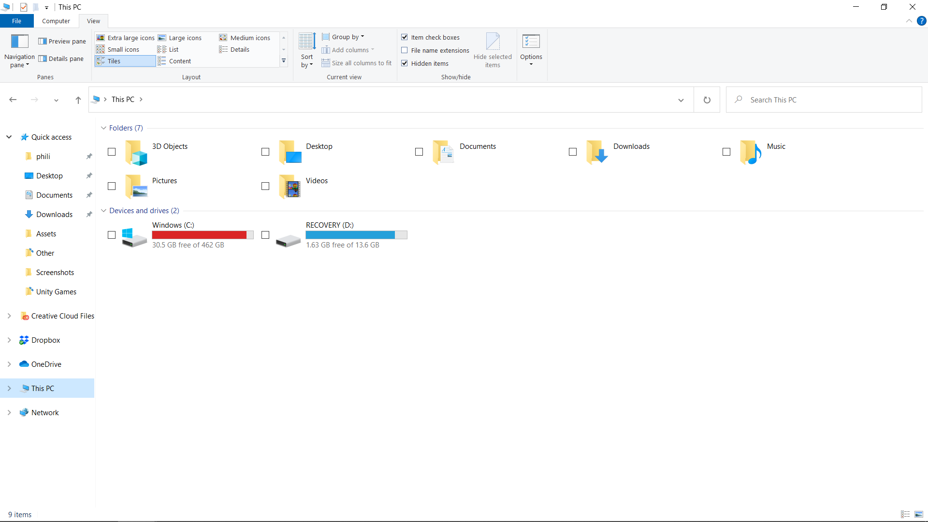Click the Details pane icon
Screen dimensions: 928x522
(x=43, y=59)
